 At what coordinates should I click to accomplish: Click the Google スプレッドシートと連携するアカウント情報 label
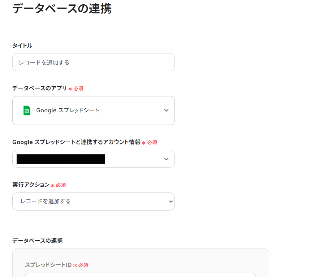point(76,142)
